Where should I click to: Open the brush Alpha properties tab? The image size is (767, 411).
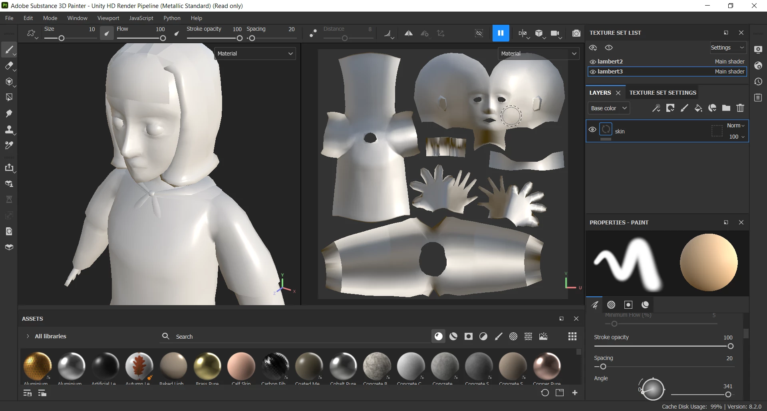(611, 305)
